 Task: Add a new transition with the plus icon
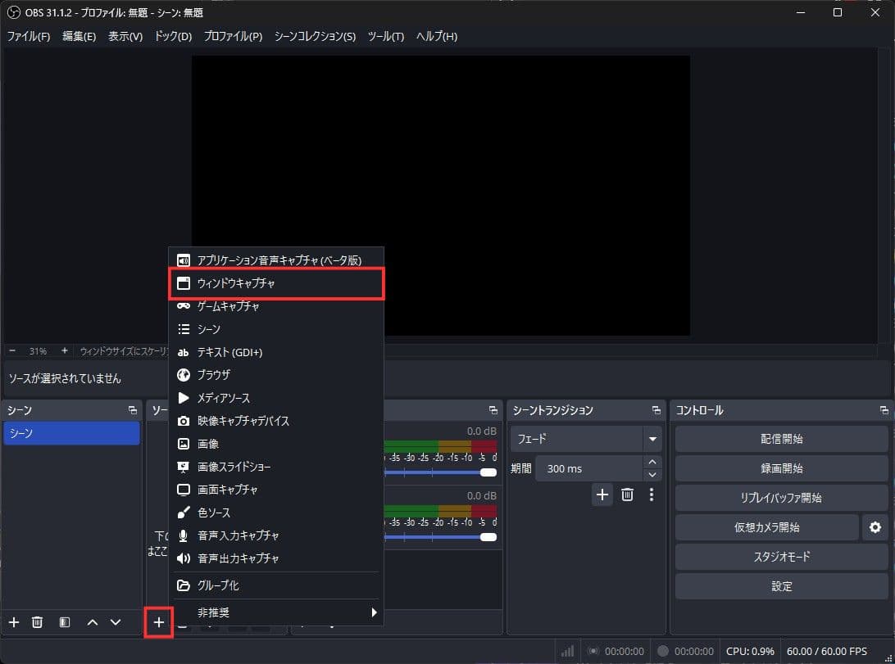602,495
